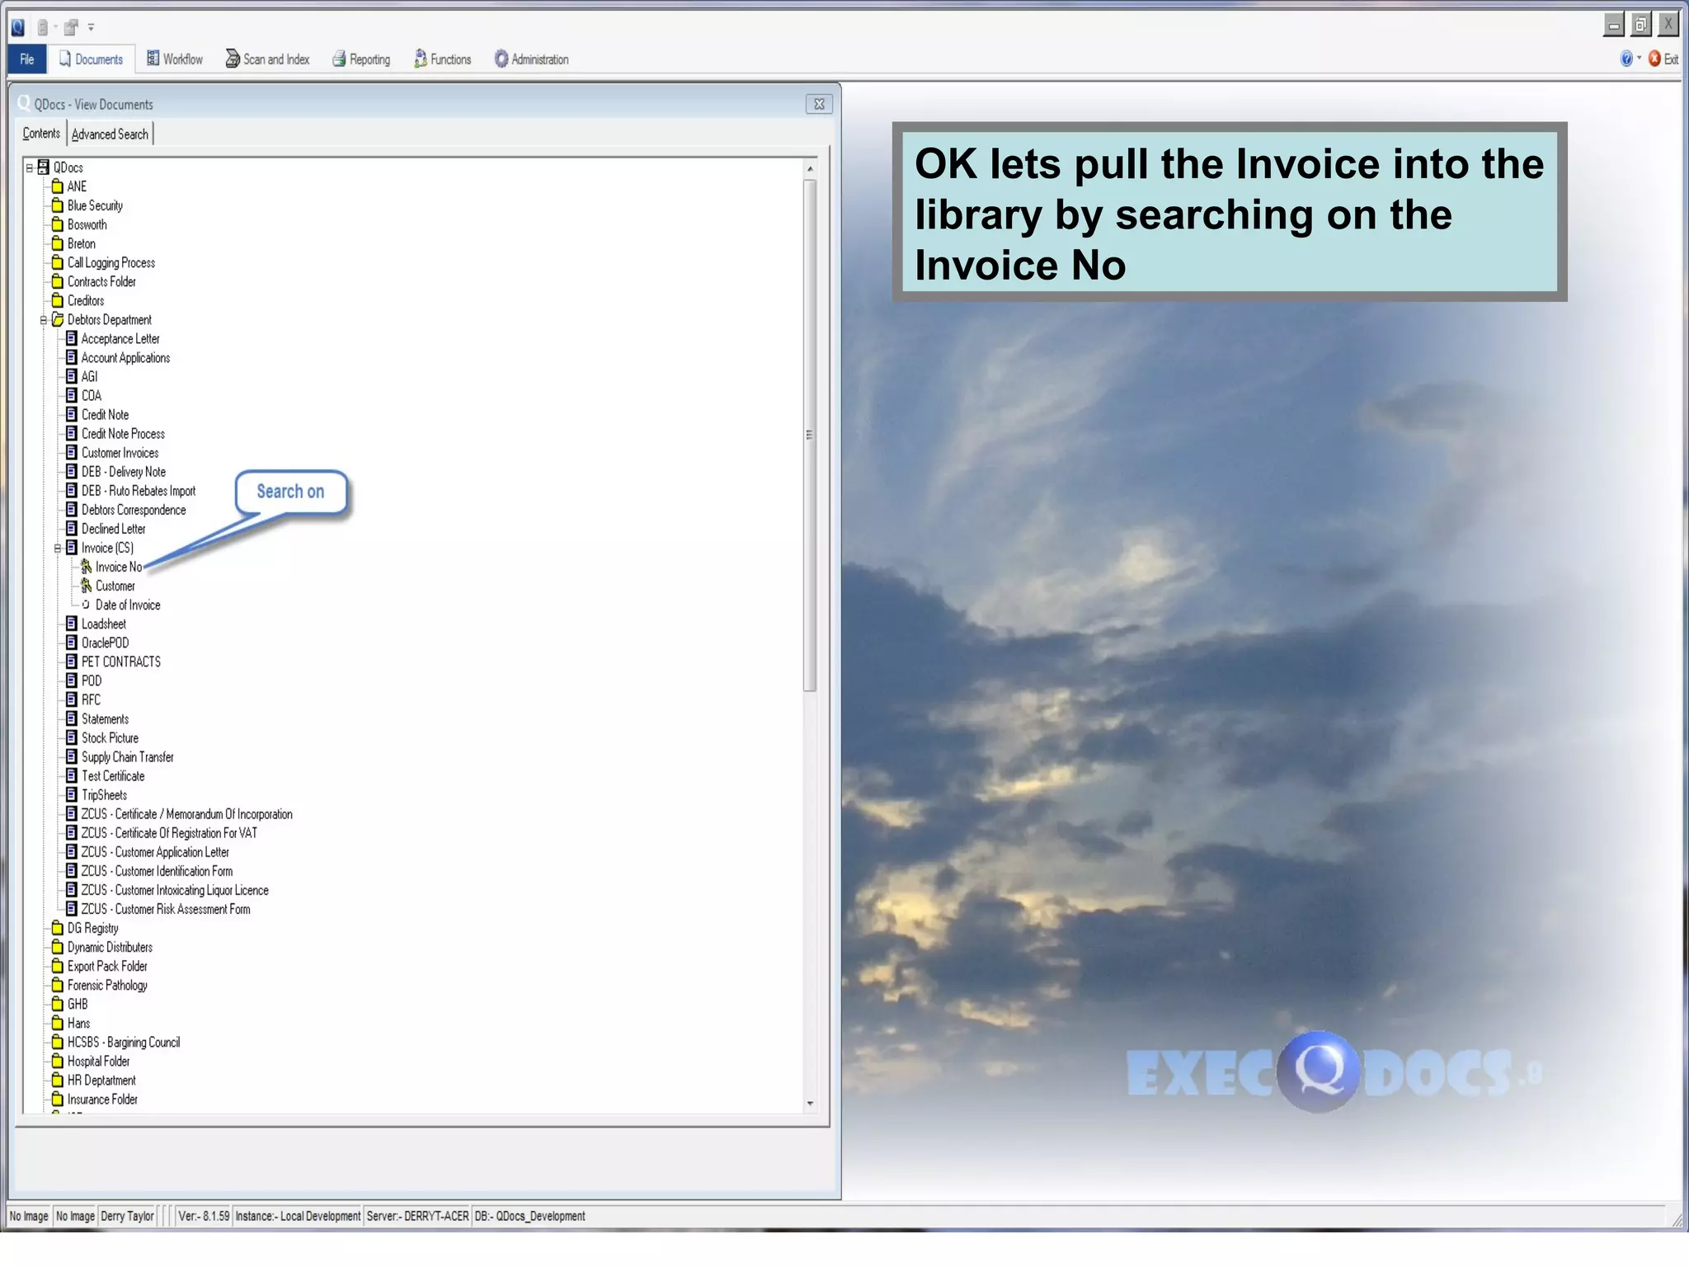
Task: Open the File menu
Action: 27,59
